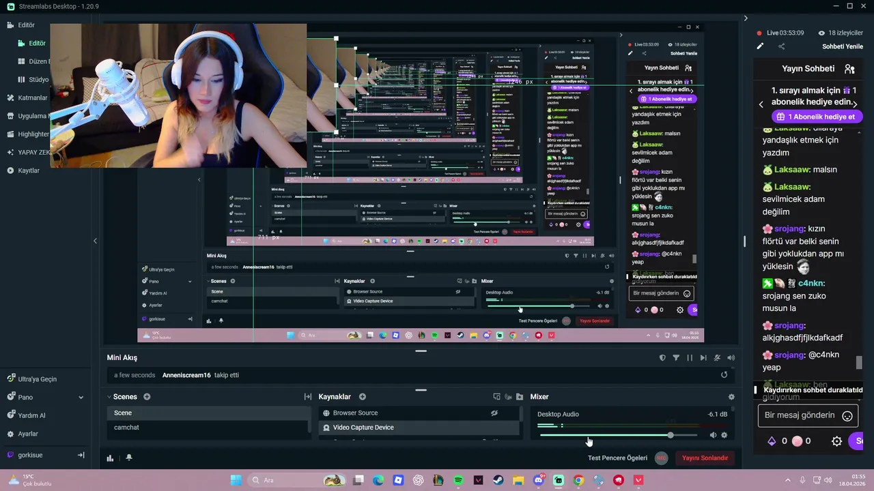Pause the Mini Akış alert queue
Viewport: 874px width, 491px height.
690,357
